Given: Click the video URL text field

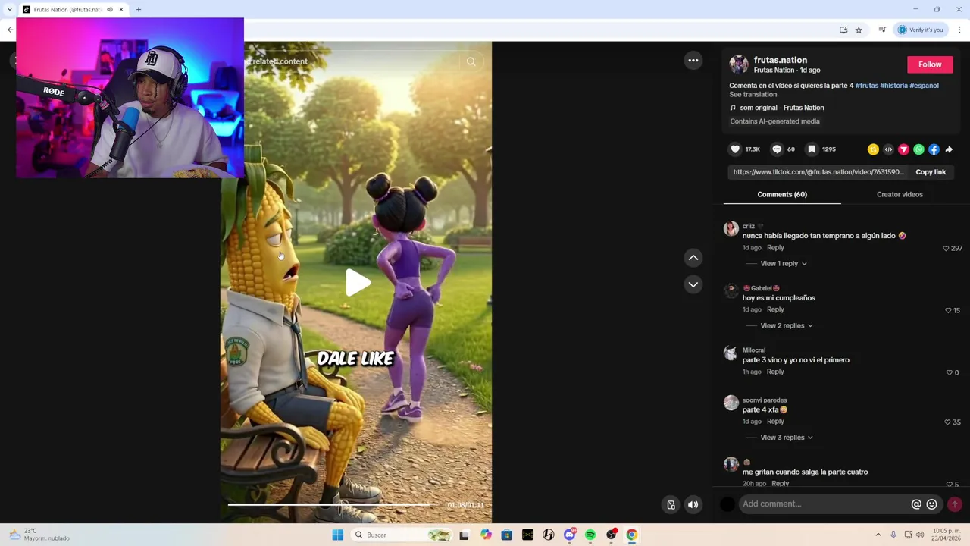Looking at the screenshot, I should click(818, 172).
